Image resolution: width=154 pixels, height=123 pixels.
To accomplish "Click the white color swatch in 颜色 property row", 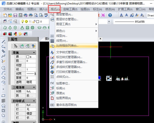I will (28, 57).
